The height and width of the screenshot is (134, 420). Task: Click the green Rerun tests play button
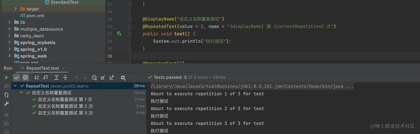[x=6, y=78]
